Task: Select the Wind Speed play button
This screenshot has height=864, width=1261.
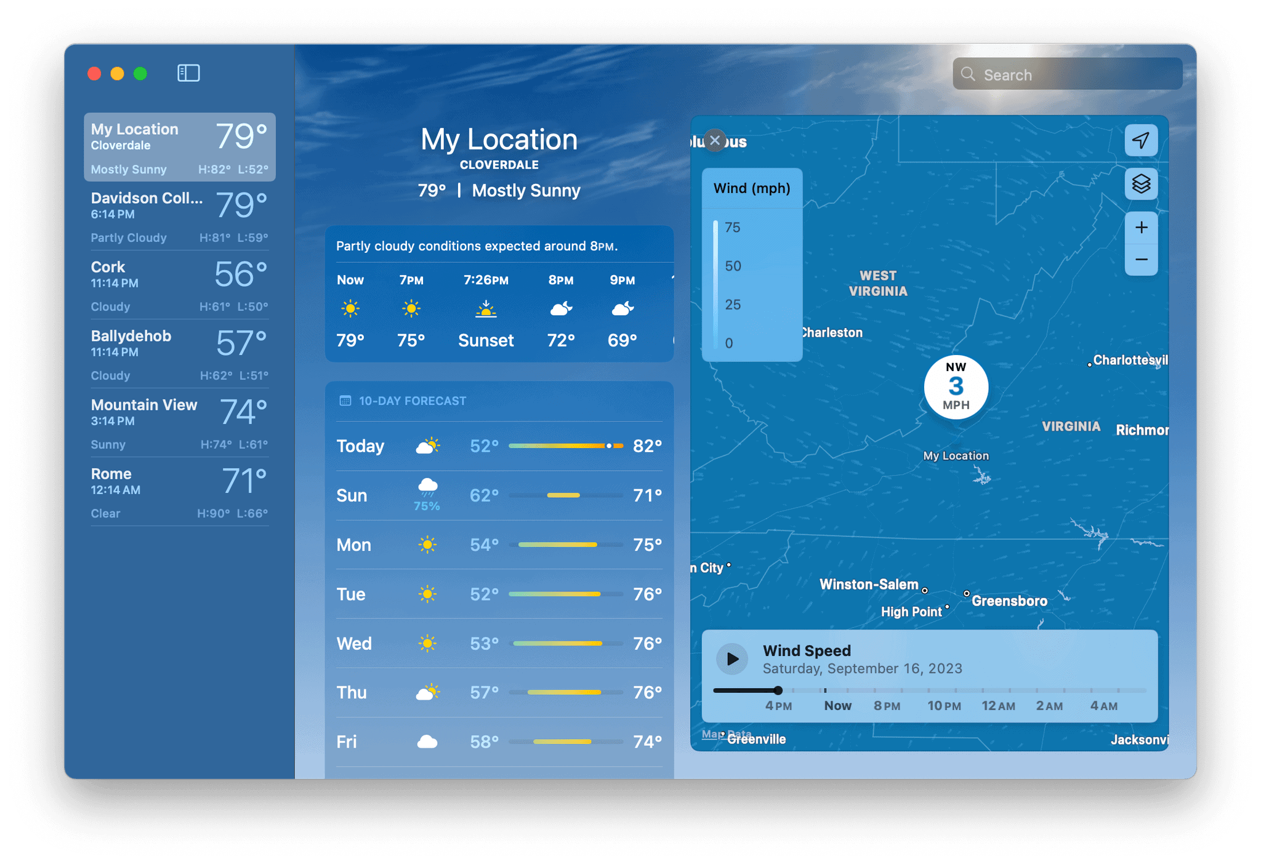Action: [x=732, y=658]
